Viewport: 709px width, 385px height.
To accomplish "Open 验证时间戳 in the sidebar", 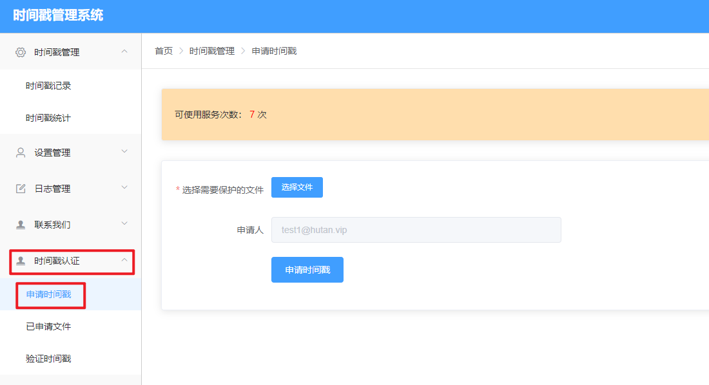I will coord(48,359).
